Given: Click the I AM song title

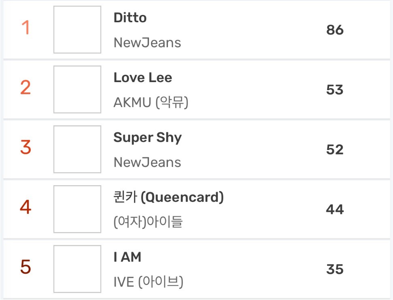Looking at the screenshot, I should (x=127, y=257).
